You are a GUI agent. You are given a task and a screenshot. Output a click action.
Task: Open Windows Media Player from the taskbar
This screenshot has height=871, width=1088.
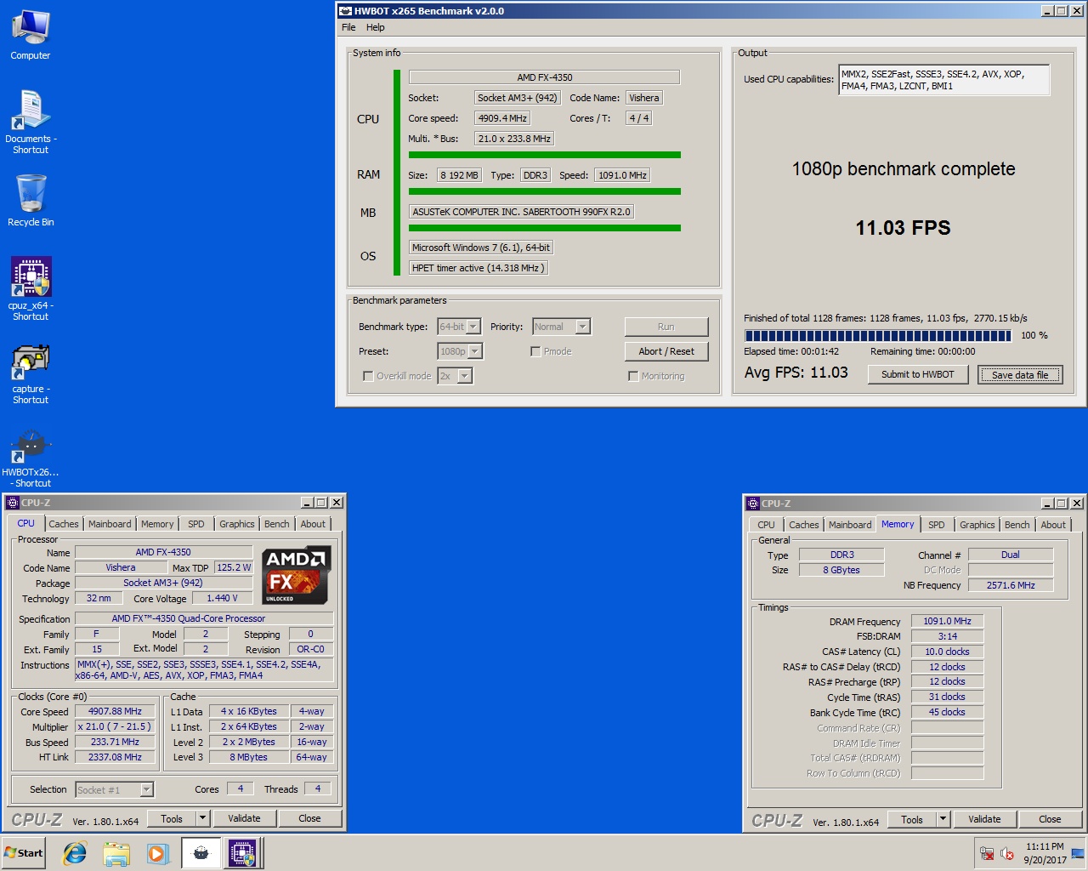click(157, 853)
